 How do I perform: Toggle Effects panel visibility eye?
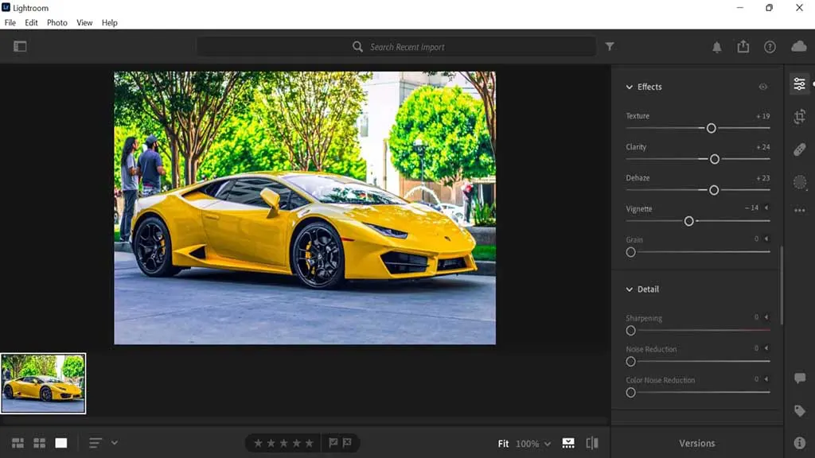[x=762, y=87]
